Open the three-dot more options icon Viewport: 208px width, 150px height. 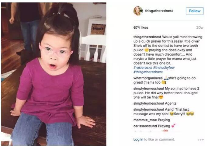(200, 140)
